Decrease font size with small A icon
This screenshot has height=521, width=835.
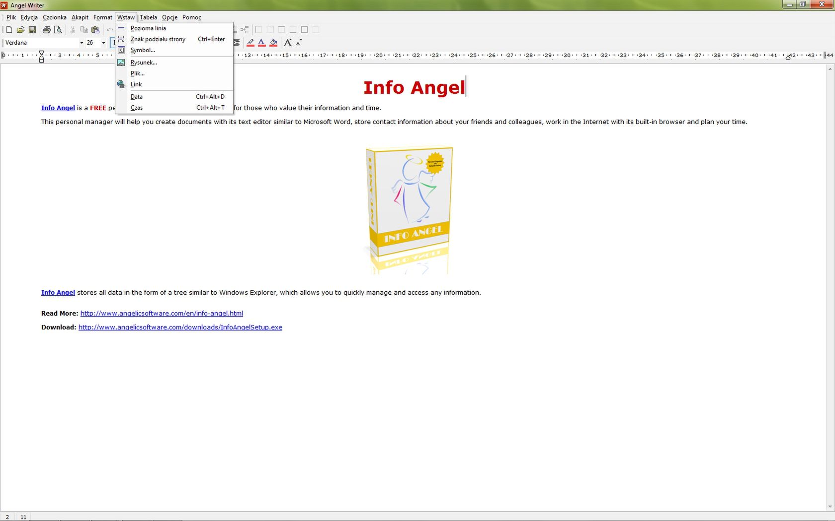299,43
